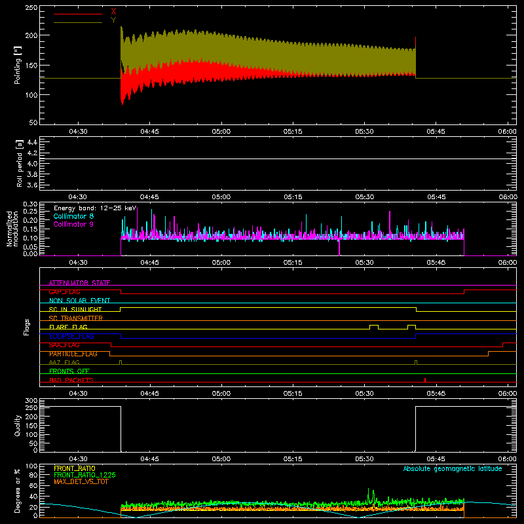This screenshot has height=524, width=524.
Task: Click the white roll period line
Action: 278,159
